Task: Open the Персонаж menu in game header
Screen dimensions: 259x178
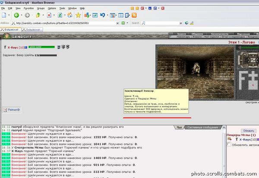Action: coord(243,34)
